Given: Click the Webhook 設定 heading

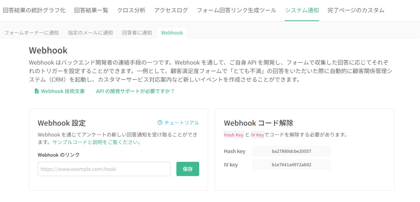Looking at the screenshot, I should 62,123.
